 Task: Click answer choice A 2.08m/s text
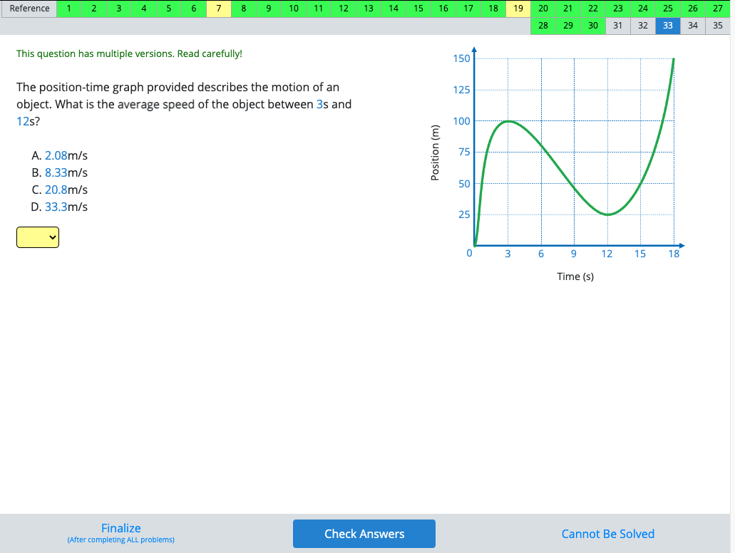tap(60, 155)
